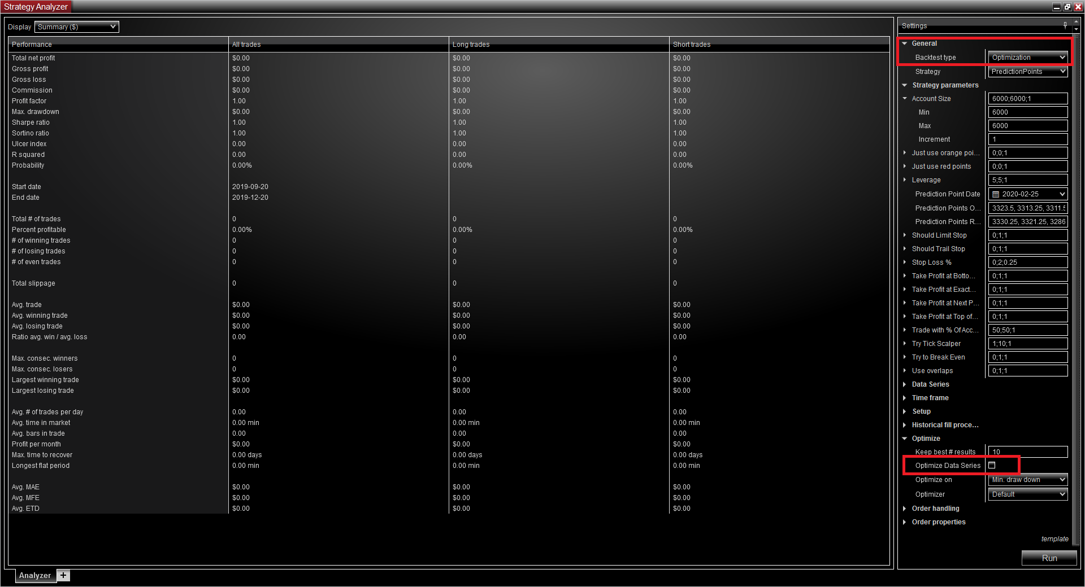Click the Leverage 5;5;1 field
This screenshot has width=1085, height=587.
click(x=1028, y=180)
